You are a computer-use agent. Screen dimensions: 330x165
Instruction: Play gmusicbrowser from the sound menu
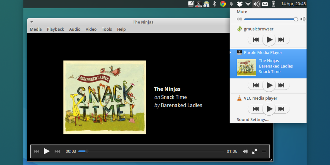[269, 40]
